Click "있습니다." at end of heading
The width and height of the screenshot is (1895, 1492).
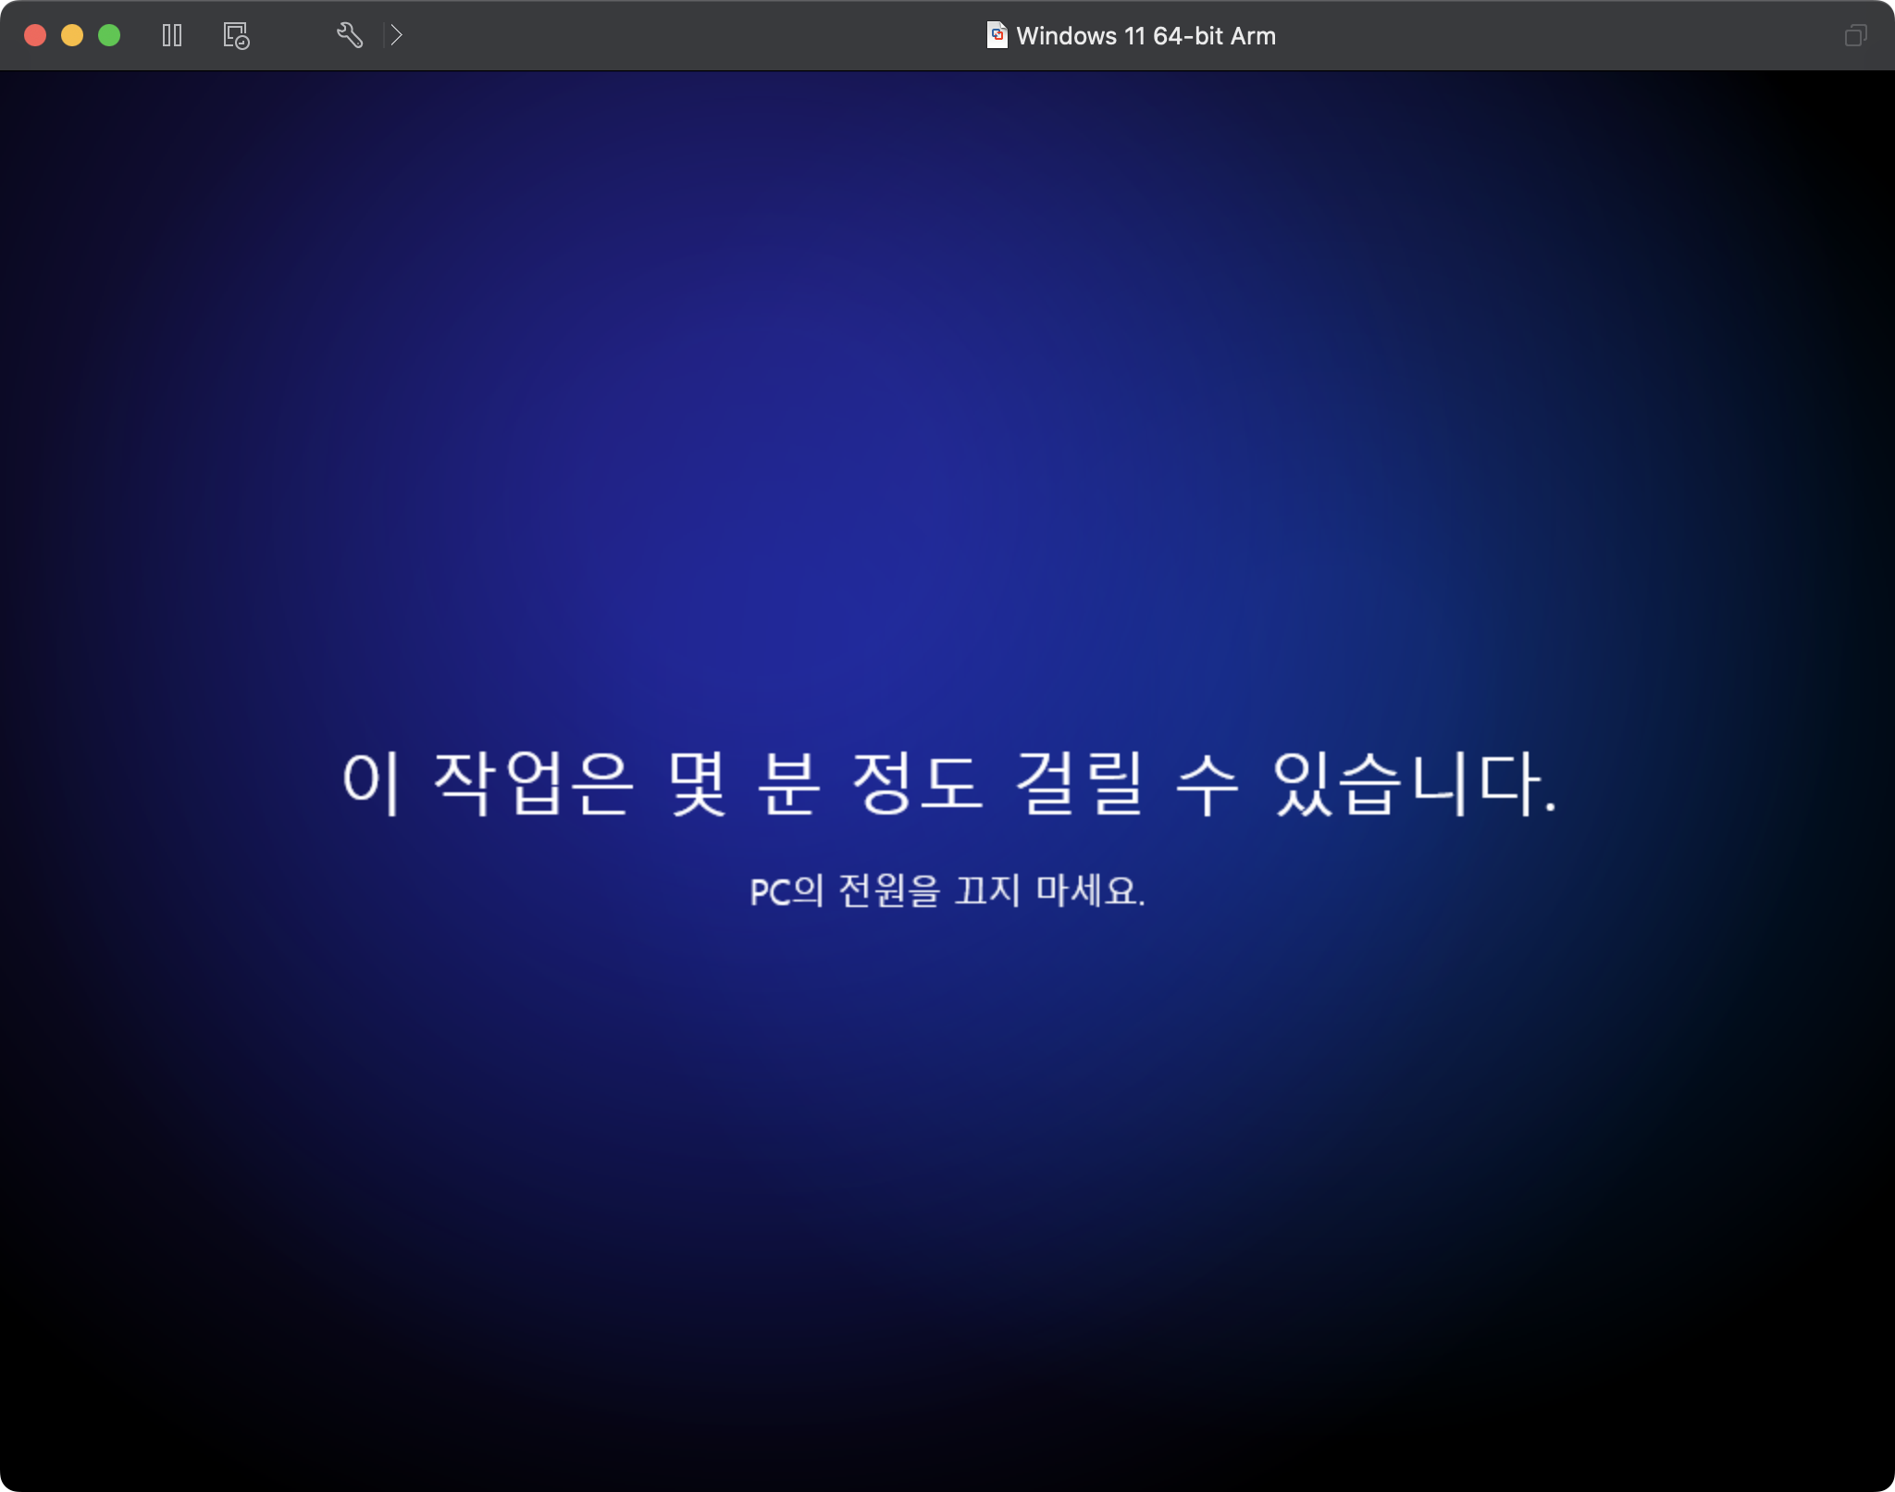click(1414, 783)
